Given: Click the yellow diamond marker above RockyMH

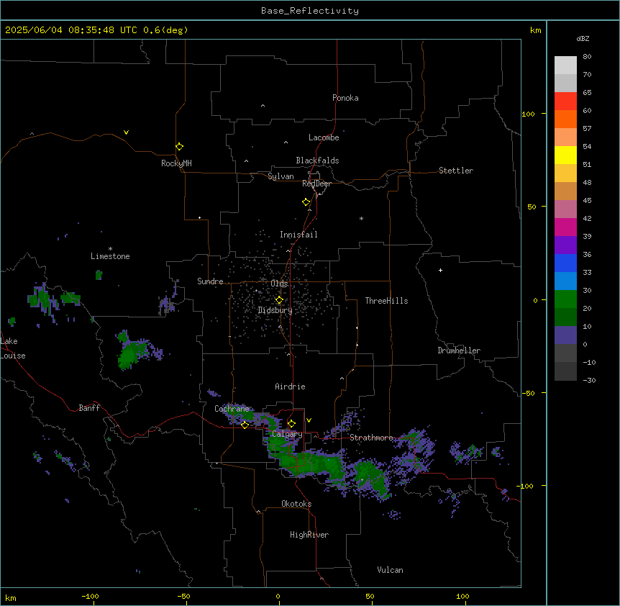Looking at the screenshot, I should click(x=179, y=146).
